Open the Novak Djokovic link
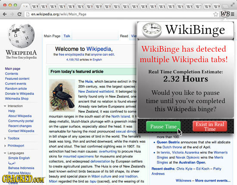 click(x=187, y=157)
